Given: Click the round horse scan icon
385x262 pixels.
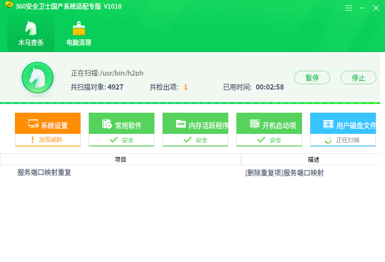Looking at the screenshot, I should (x=38, y=78).
